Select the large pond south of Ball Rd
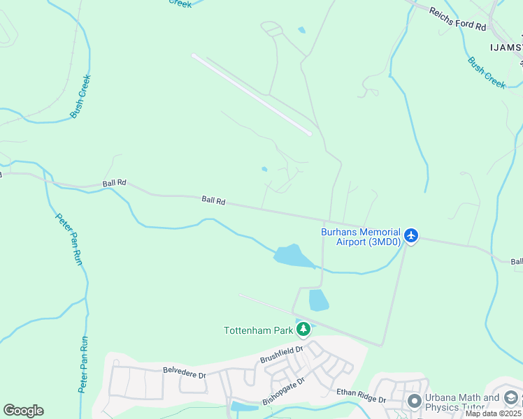523x419 pixels. tap(293, 256)
